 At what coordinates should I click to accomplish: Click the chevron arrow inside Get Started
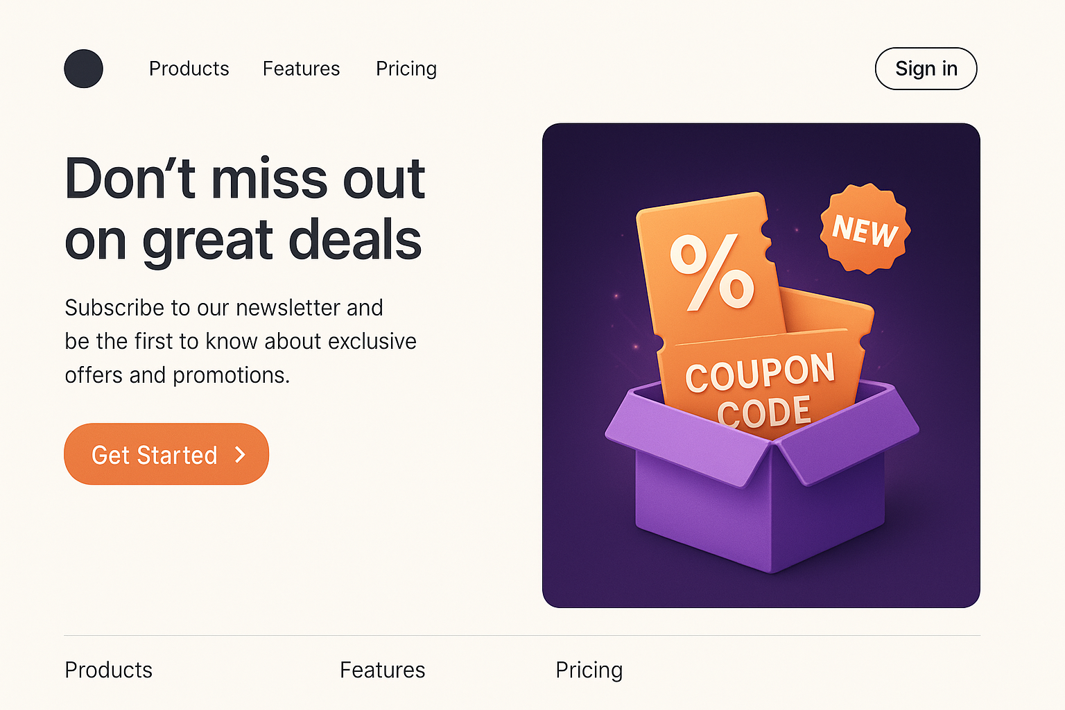pos(241,454)
